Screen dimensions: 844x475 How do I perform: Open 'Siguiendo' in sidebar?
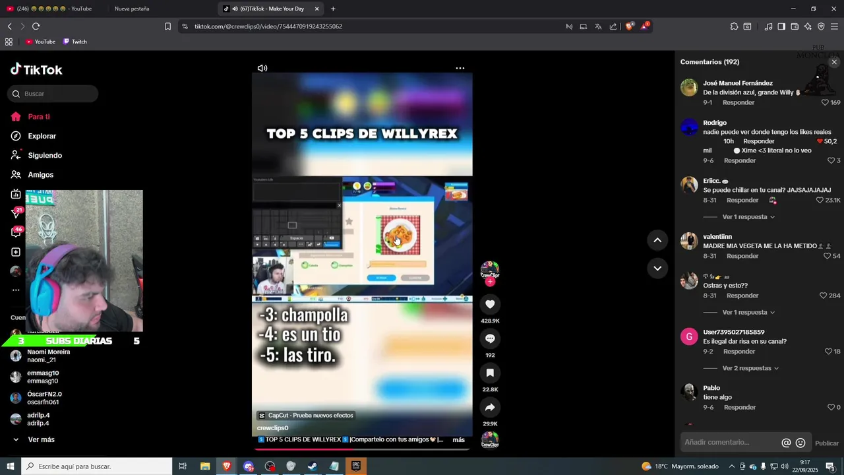coord(45,156)
